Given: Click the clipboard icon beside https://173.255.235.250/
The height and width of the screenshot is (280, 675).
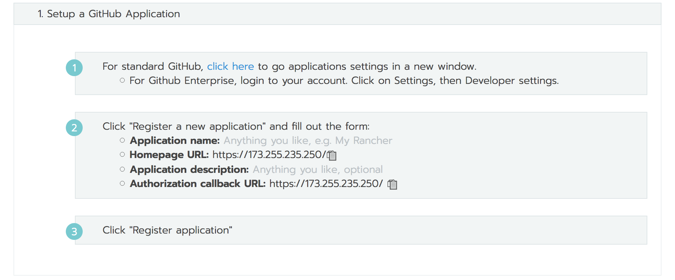Looking at the screenshot, I should point(332,155).
